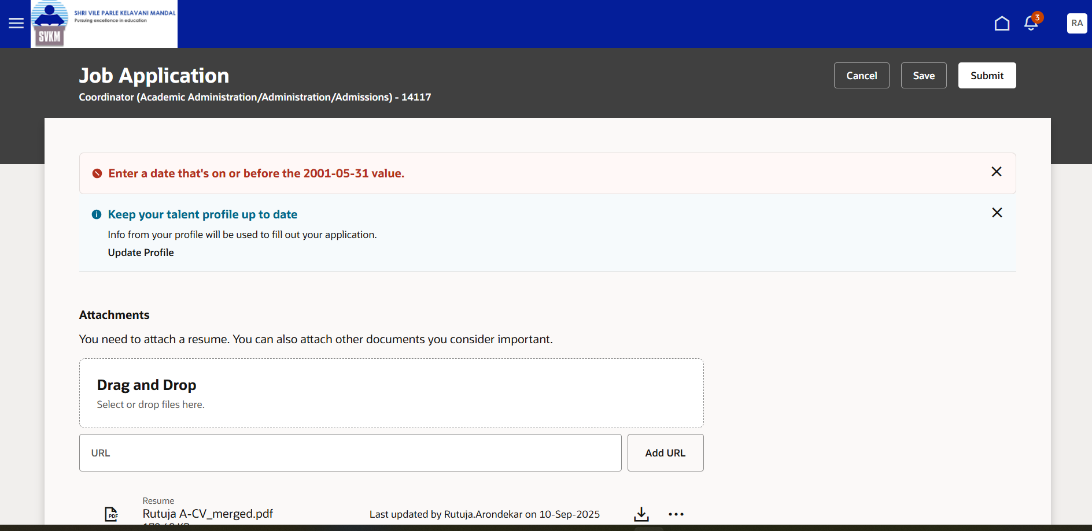Submit the job application
This screenshot has height=531, width=1092.
click(x=987, y=76)
